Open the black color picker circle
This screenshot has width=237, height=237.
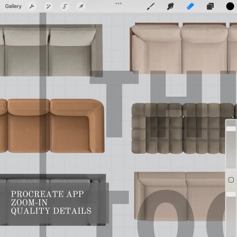(x=230, y=6)
